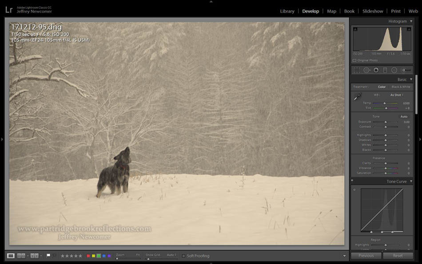This screenshot has height=264, width=422.
Task: Collapse the Histogram panel
Action: (x=411, y=21)
